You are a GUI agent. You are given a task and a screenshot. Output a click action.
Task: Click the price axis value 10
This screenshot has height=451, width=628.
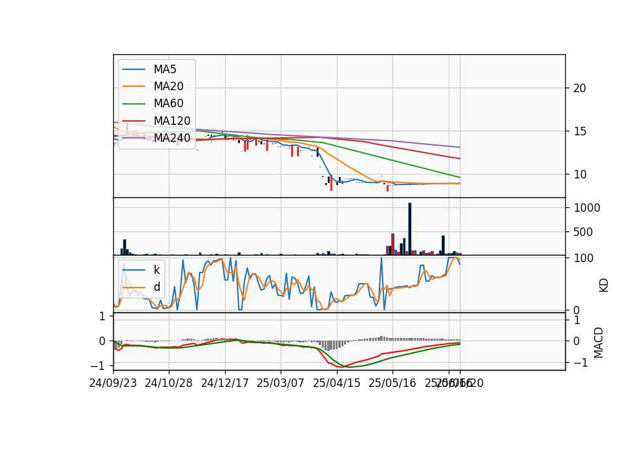pos(580,175)
